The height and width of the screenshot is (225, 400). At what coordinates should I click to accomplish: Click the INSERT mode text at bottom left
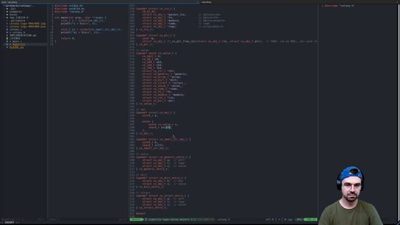[x=9, y=222]
